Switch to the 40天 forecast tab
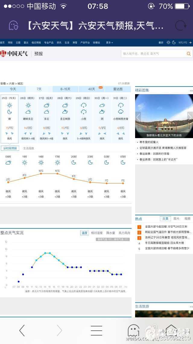The height and width of the screenshot is (344, 193). 91,89
